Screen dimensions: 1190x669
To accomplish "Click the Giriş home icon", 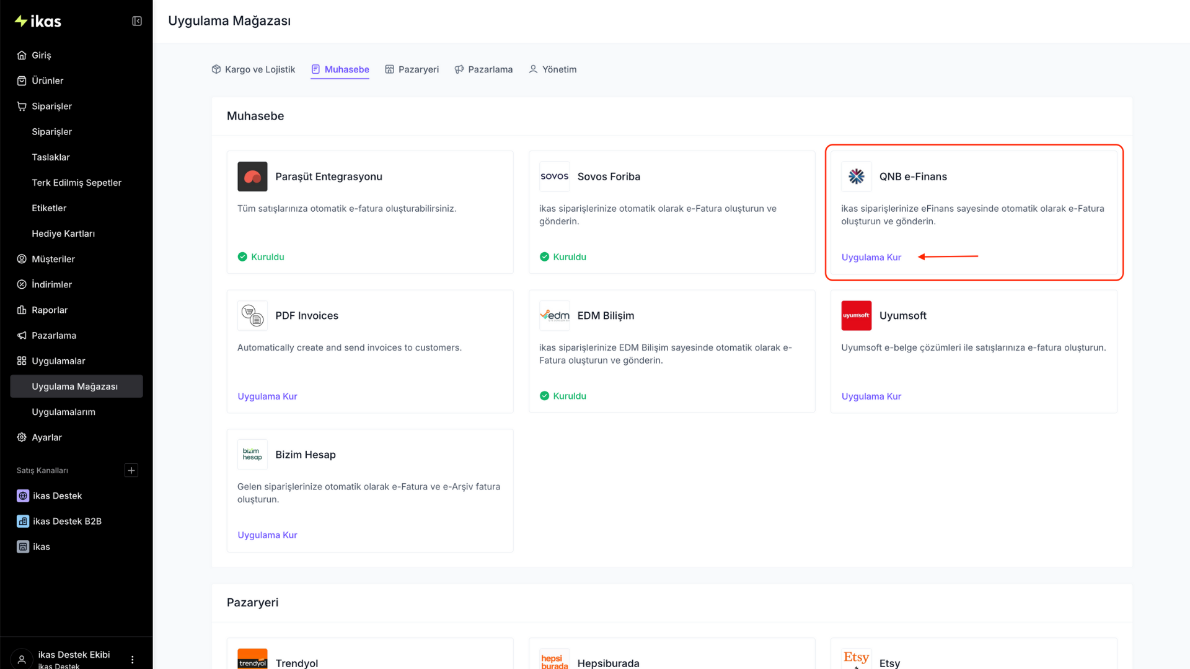I will point(22,55).
